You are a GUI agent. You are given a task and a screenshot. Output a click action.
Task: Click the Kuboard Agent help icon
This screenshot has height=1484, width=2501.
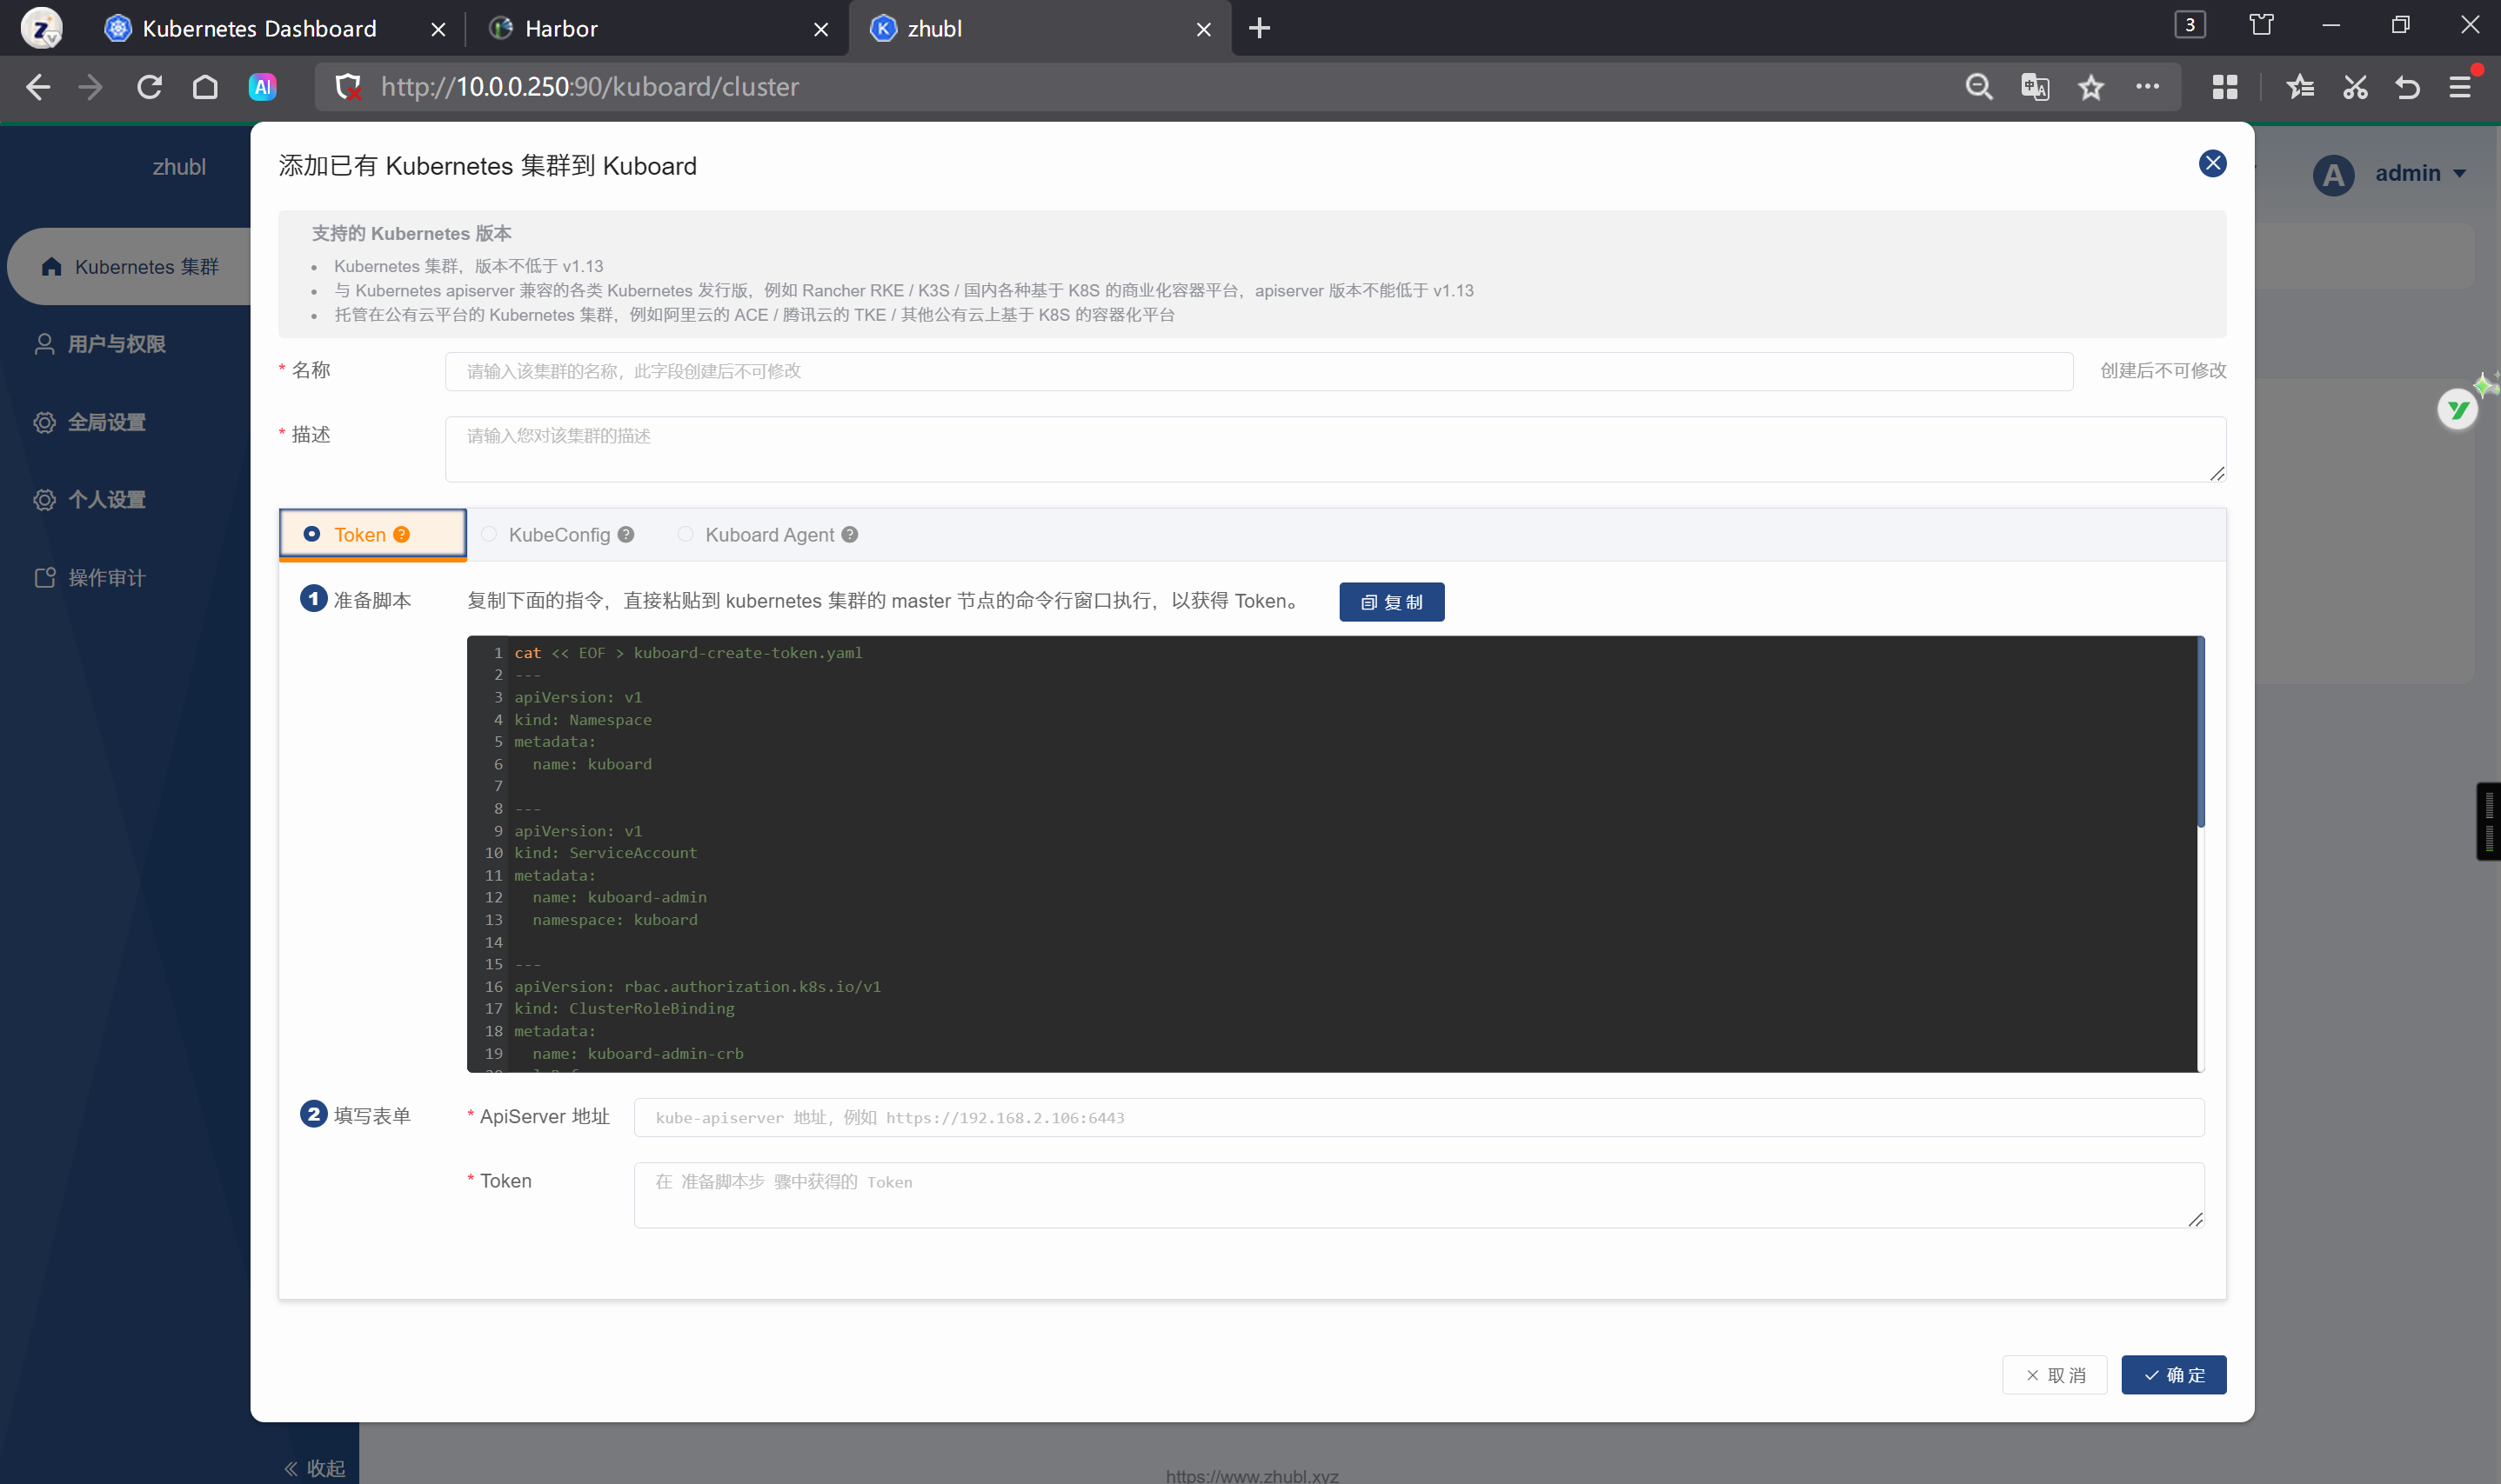tap(849, 535)
